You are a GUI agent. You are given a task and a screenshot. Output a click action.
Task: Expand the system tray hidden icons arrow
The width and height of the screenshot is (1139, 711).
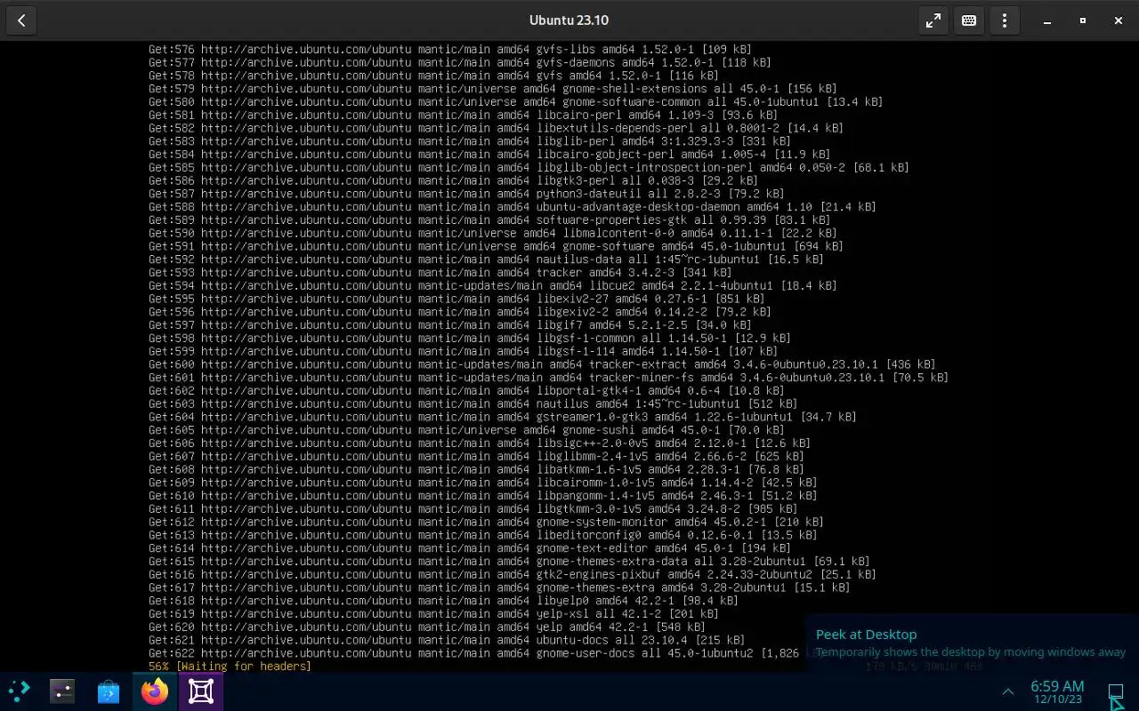coord(1008,691)
